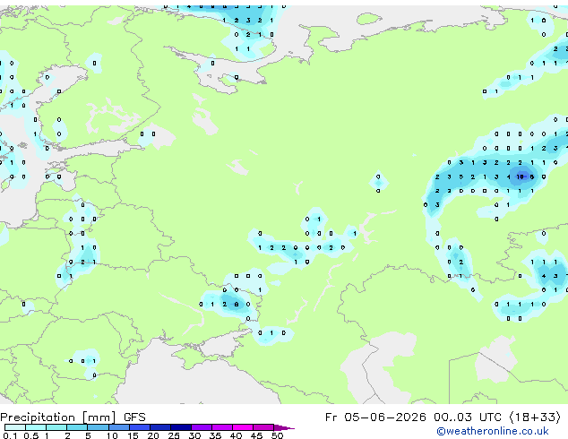
Task: Click the legend label '25'
Action: pyautogui.click(x=174, y=435)
